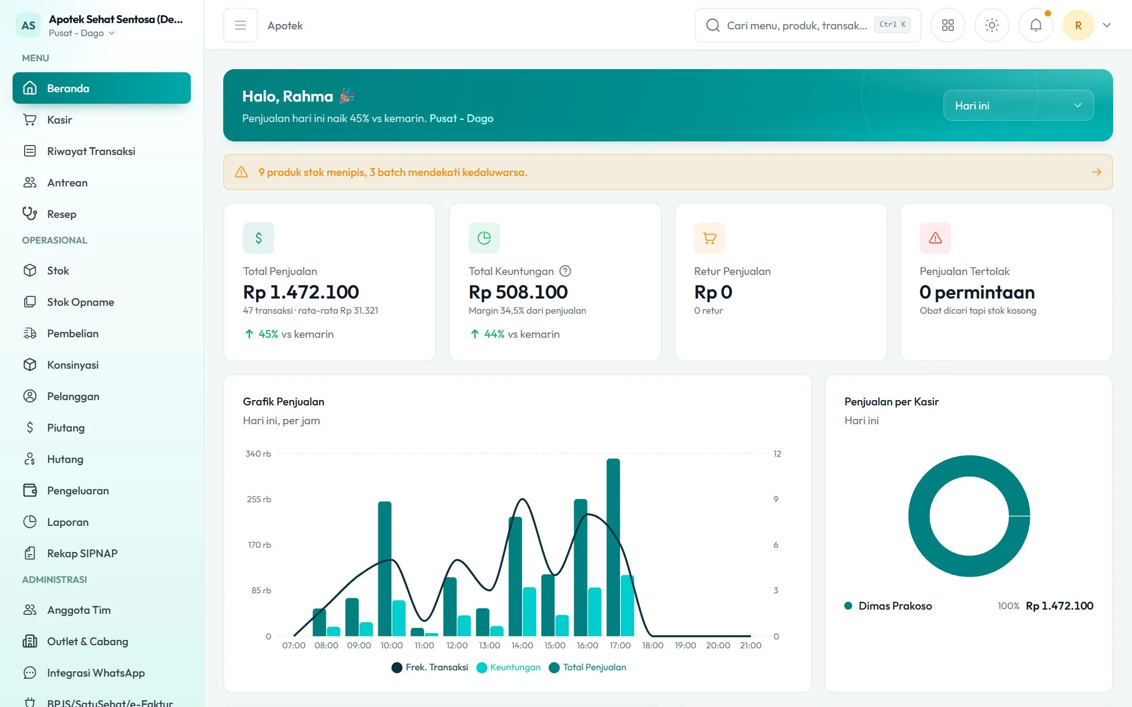Click the user avatar R
The width and height of the screenshot is (1132, 707).
point(1078,25)
